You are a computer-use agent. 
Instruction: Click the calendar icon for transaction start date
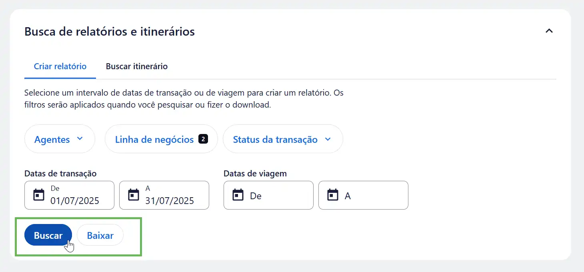click(39, 195)
